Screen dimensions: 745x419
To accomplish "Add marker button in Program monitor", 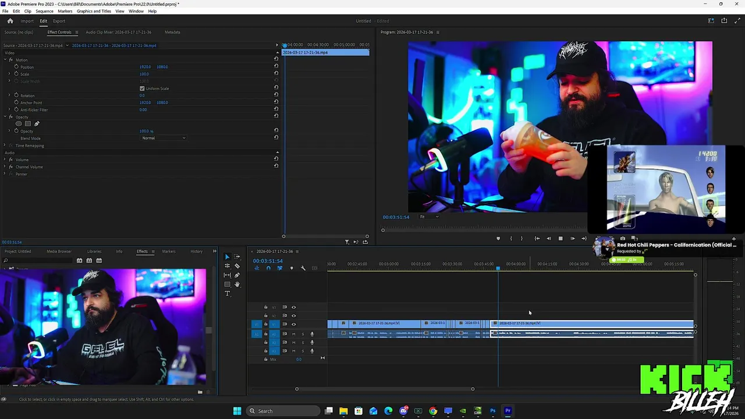I will click(x=498, y=239).
